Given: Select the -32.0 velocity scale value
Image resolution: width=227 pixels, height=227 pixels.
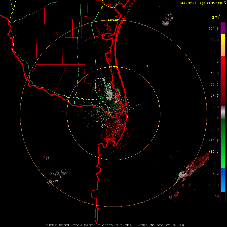Looking at the screenshot, I should pos(214,129).
